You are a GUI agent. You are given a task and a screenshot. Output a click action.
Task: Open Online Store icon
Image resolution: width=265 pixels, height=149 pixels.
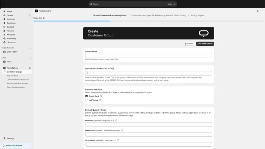4,52
